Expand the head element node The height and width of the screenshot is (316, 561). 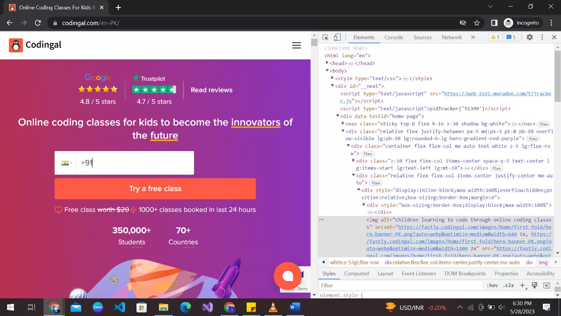(x=327, y=63)
